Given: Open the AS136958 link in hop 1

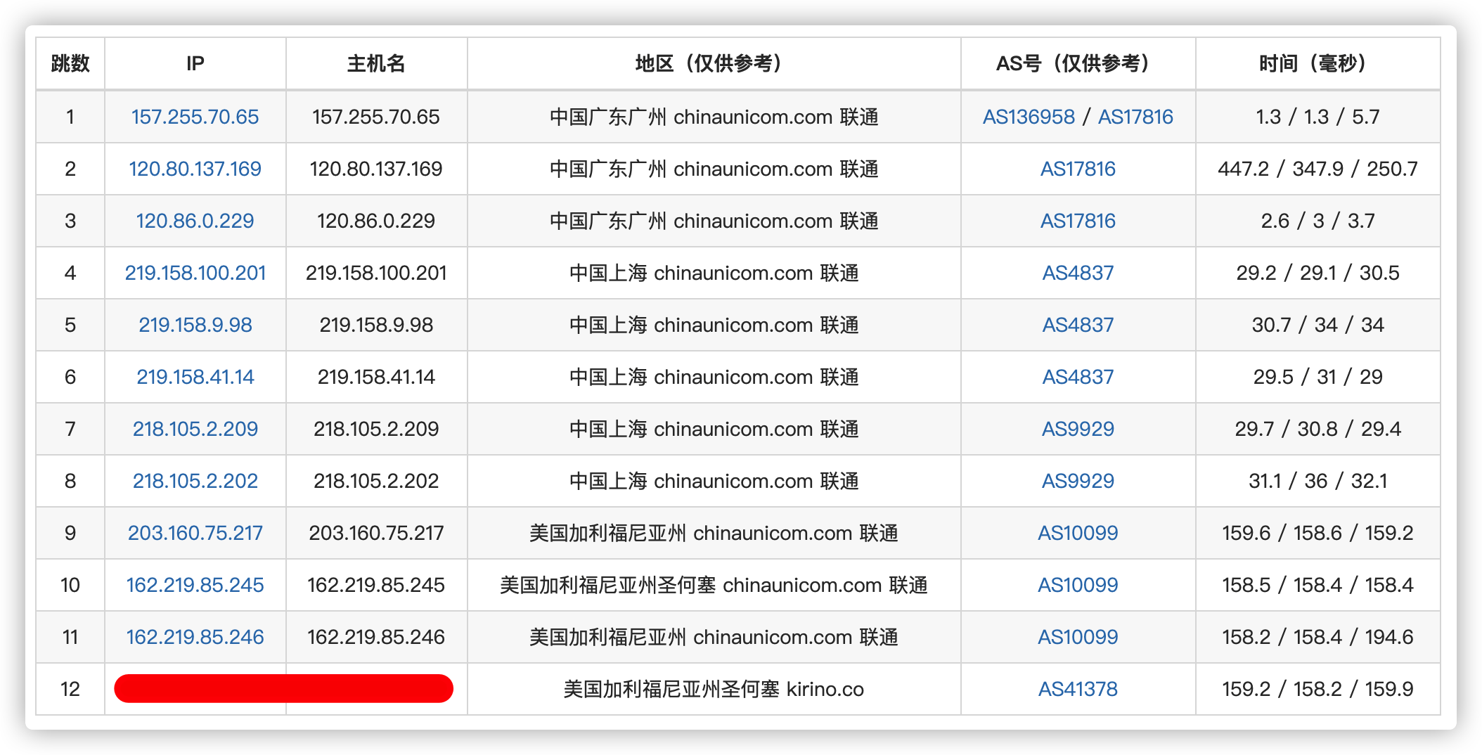Looking at the screenshot, I should [1028, 117].
